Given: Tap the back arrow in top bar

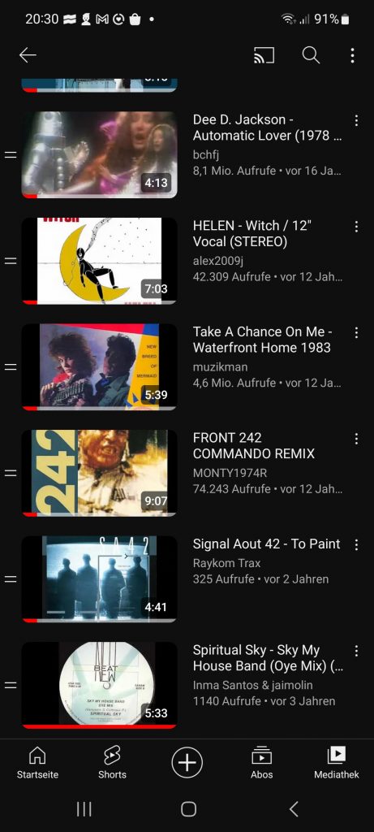Looking at the screenshot, I should click(x=28, y=55).
